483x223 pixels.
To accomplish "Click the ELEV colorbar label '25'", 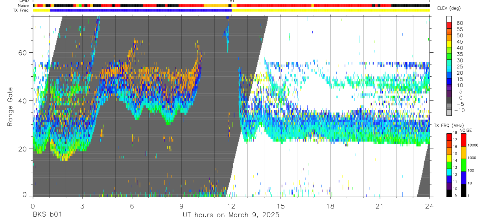I will (x=460, y=66).
